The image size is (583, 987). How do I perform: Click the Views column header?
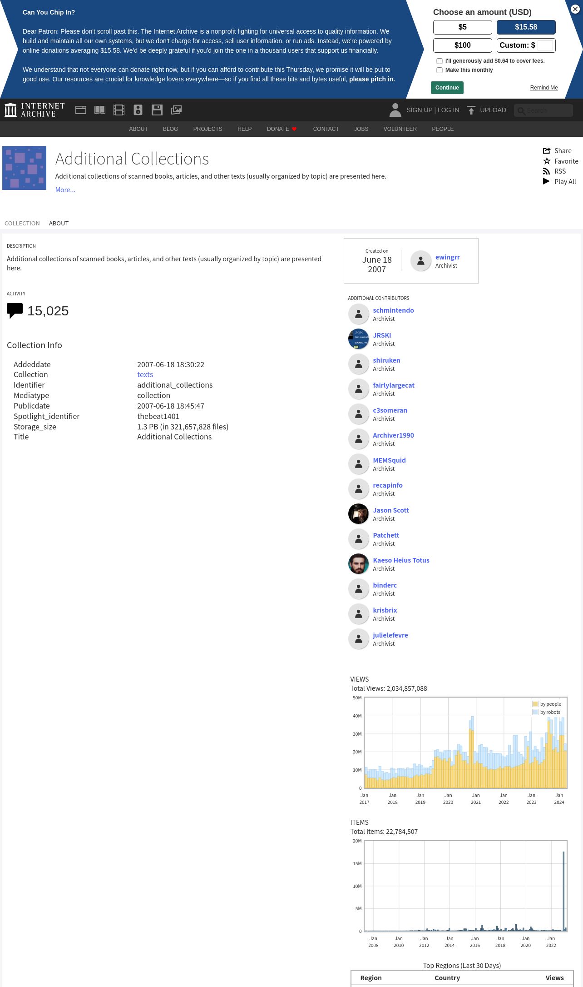pyautogui.click(x=555, y=978)
